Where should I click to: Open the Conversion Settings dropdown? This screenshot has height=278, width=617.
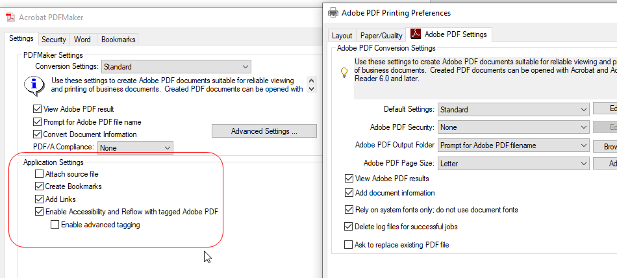(x=176, y=66)
